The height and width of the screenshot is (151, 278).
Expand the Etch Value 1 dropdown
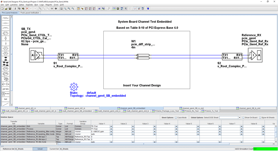tap(111, 127)
